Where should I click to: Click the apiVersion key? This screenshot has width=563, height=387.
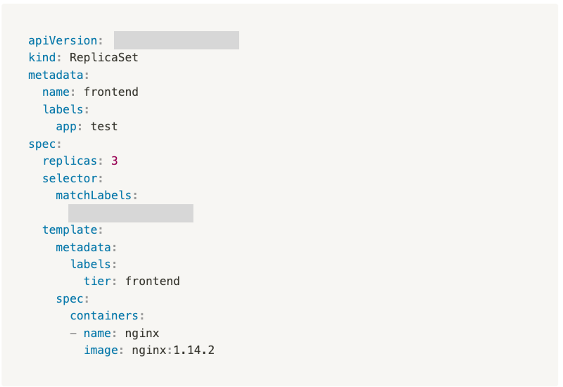coord(63,41)
